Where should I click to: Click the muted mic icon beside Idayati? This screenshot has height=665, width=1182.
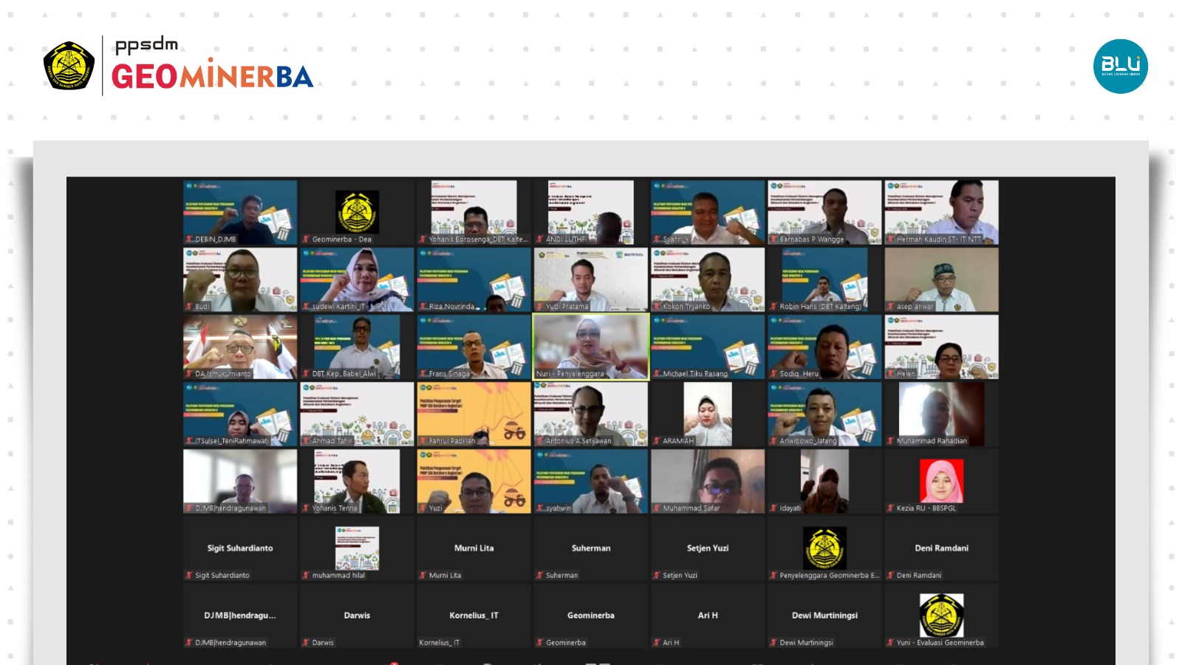click(773, 508)
